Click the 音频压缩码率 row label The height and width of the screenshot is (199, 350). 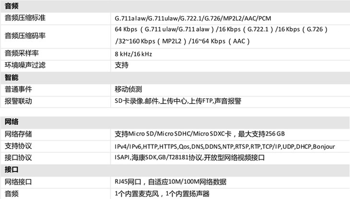pyautogui.click(x=25, y=35)
